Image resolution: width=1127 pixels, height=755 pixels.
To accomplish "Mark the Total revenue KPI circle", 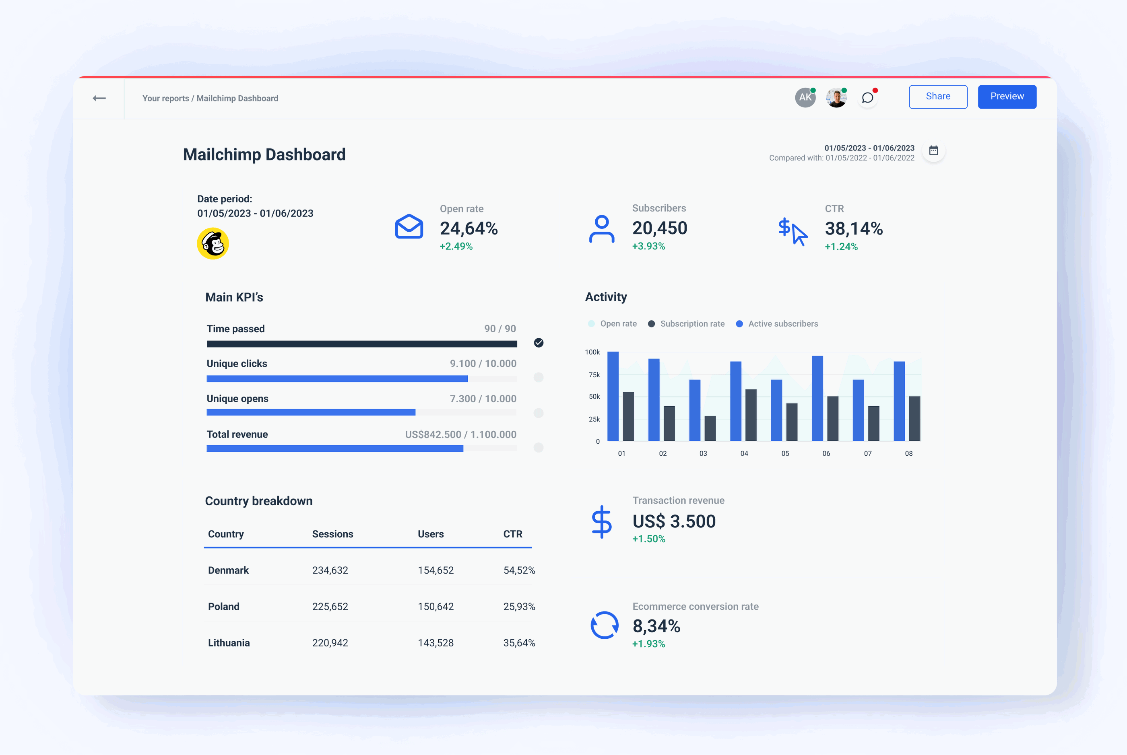I will pyautogui.click(x=538, y=448).
